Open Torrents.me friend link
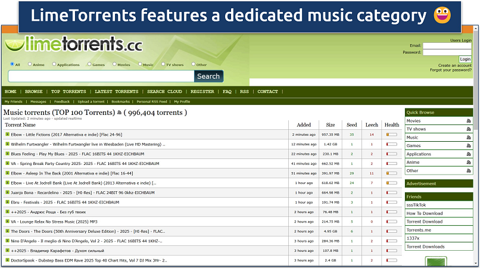 [419, 230]
